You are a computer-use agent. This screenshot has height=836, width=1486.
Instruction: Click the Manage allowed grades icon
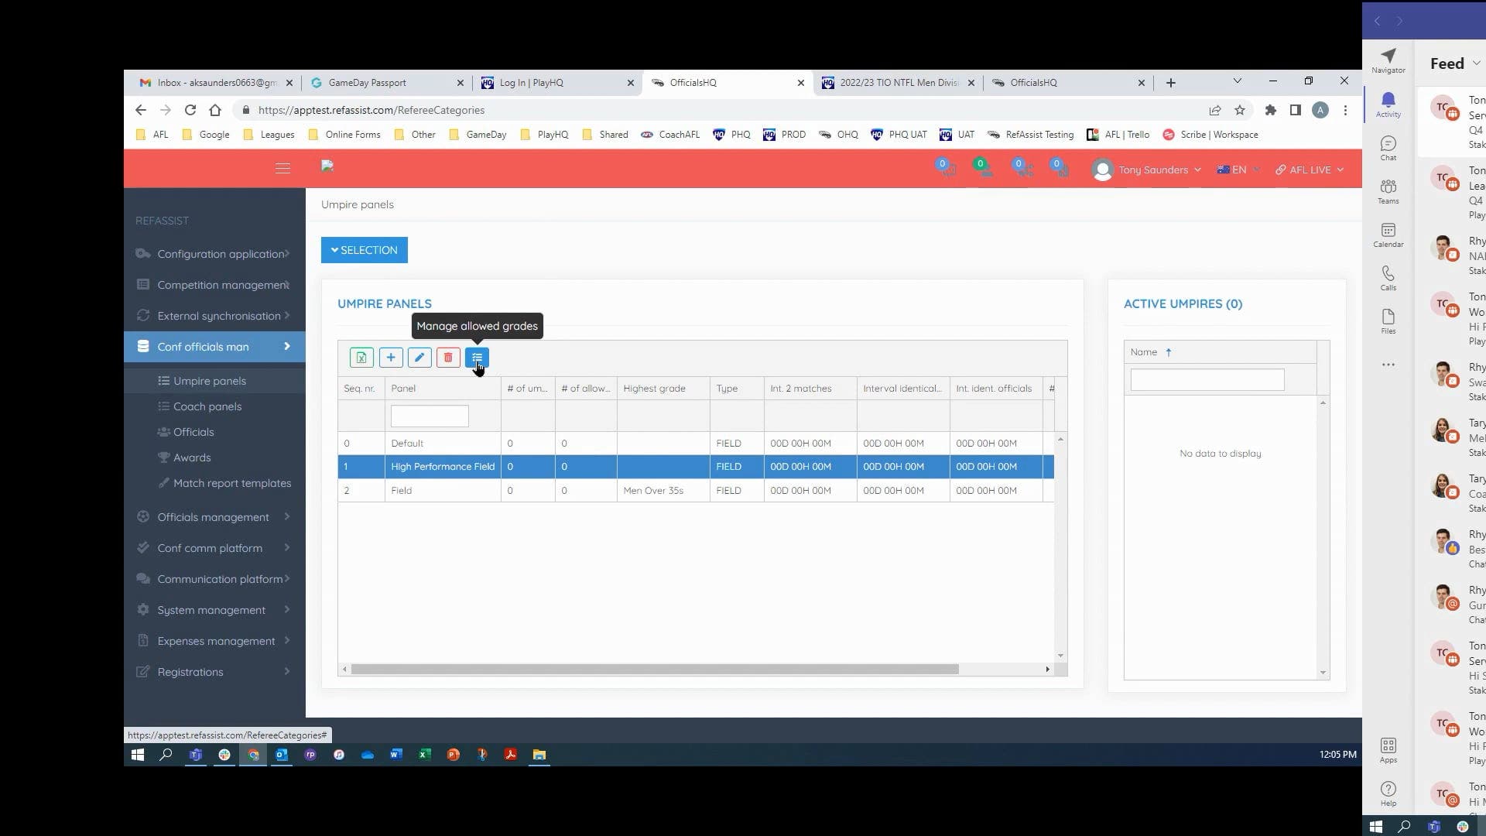click(477, 358)
